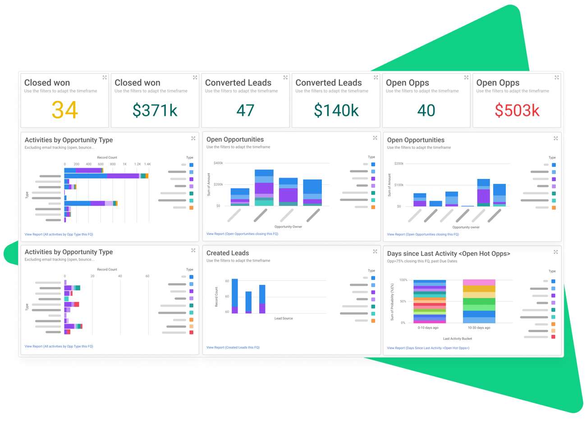Click the 10-30 days ago stacked bar
Image resolution: width=586 pixels, height=421 pixels.
point(479,301)
